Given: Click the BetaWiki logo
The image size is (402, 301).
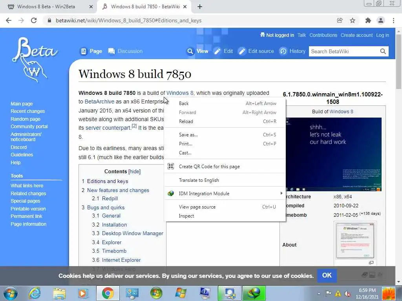Looking at the screenshot, I should tap(35, 60).
